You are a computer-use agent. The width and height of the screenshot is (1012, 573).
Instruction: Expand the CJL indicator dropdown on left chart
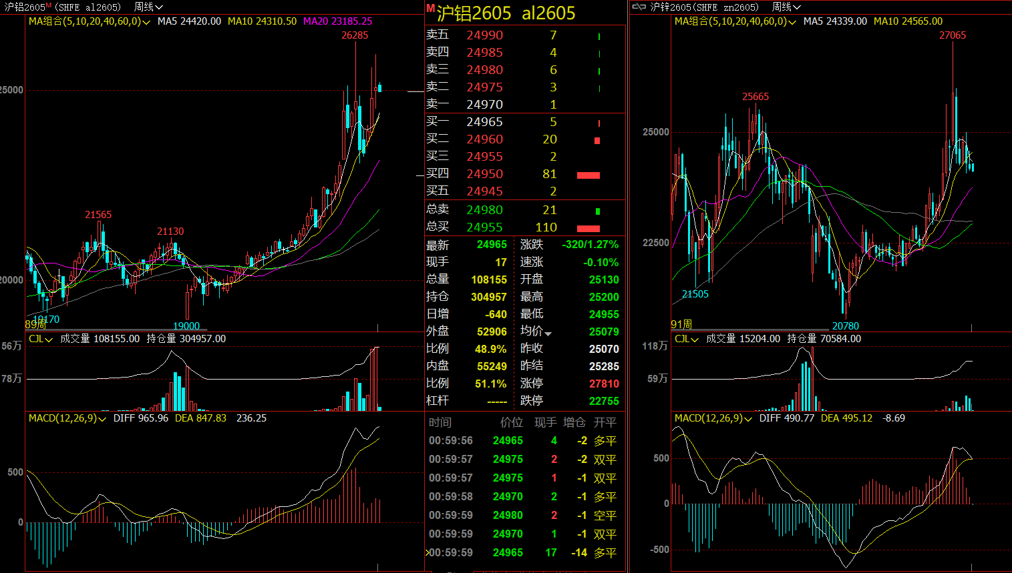click(x=49, y=340)
